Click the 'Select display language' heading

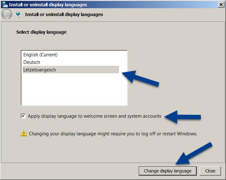[x=41, y=32]
